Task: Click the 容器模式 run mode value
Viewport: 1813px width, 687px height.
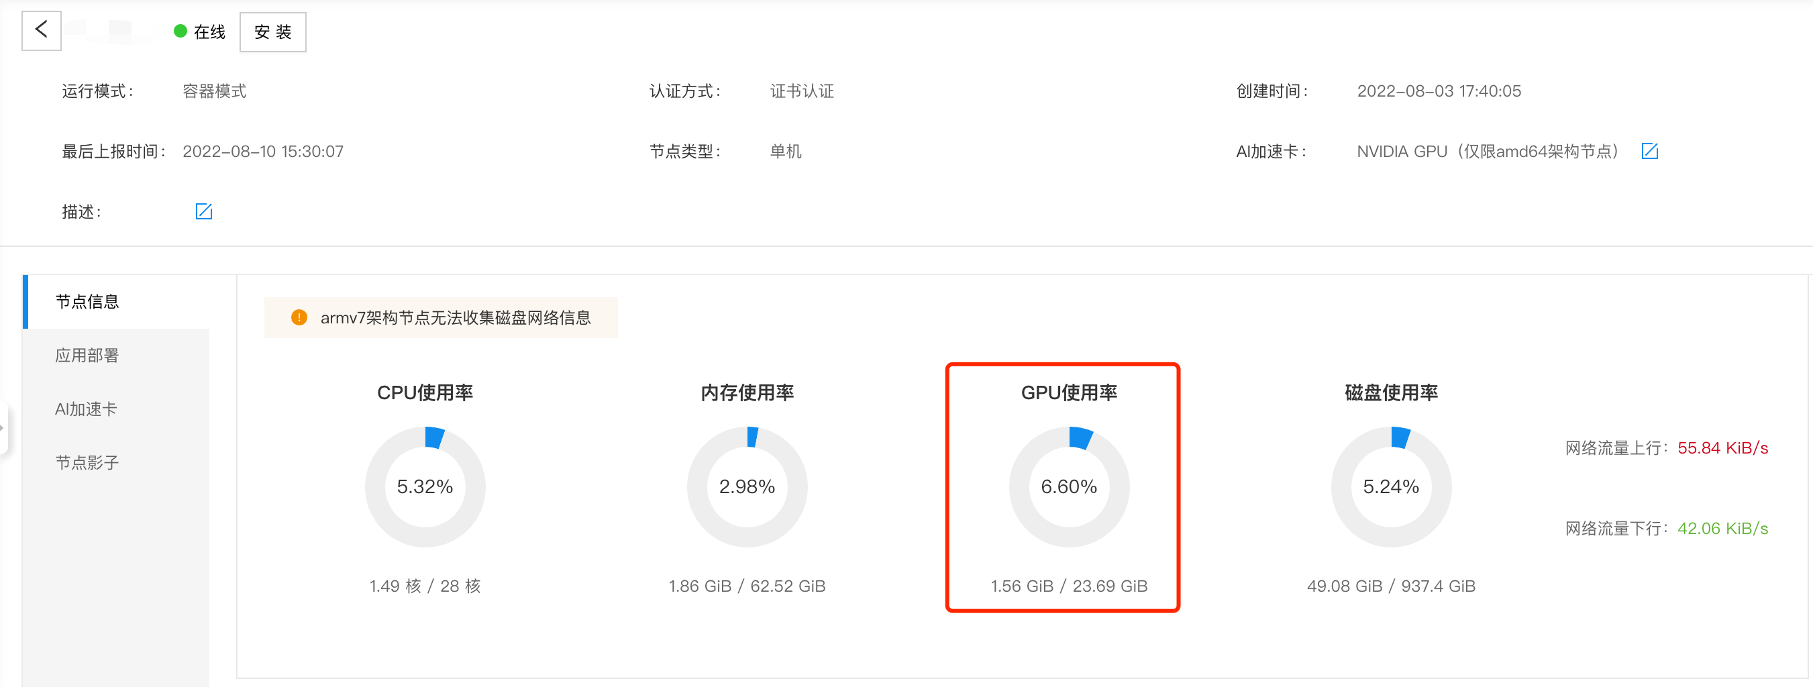Action: click(x=215, y=91)
